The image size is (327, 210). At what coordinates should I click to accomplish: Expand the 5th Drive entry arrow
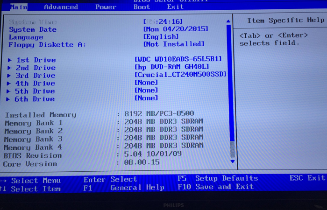(x=8, y=91)
